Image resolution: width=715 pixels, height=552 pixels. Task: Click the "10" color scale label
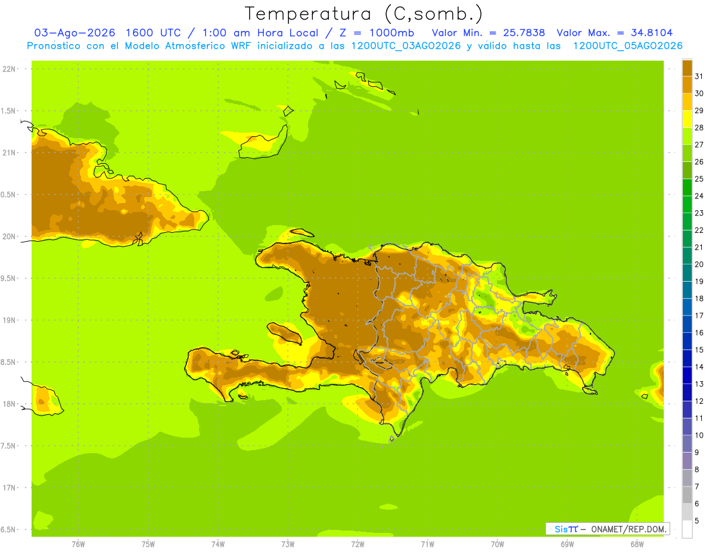699,435
